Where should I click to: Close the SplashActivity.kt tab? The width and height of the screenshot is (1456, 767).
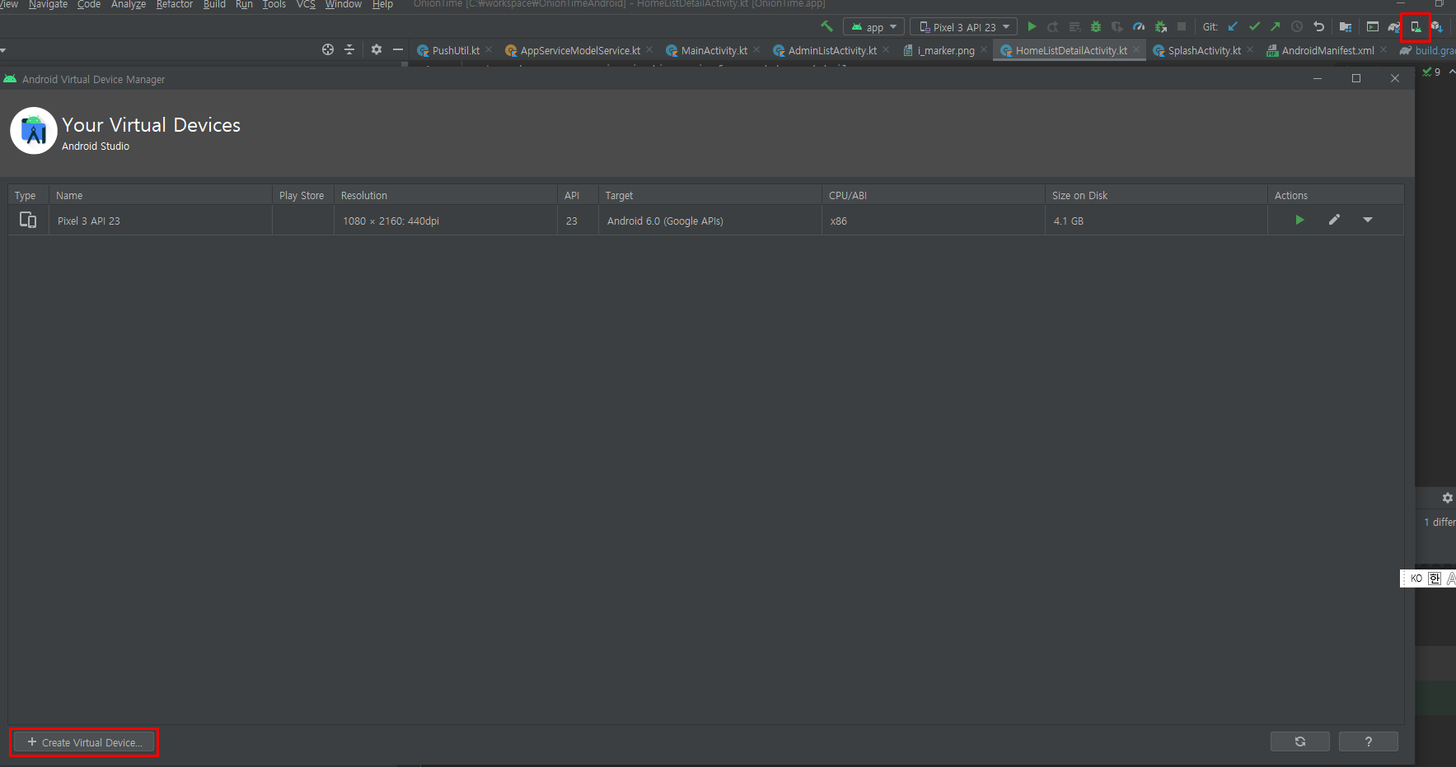[x=1250, y=49]
